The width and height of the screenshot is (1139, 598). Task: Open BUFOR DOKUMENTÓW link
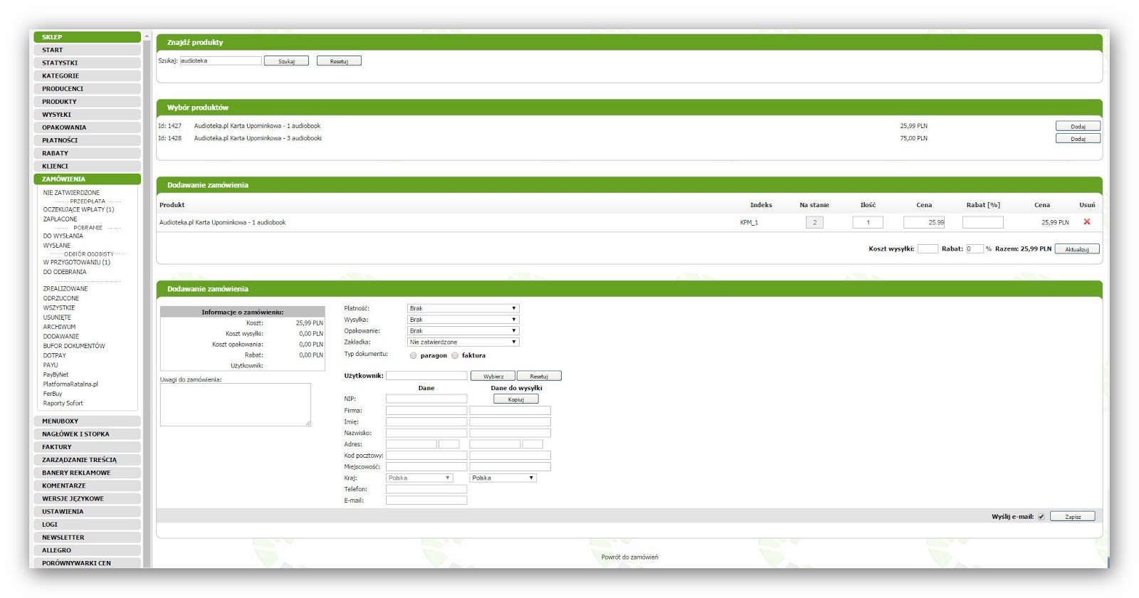[74, 346]
